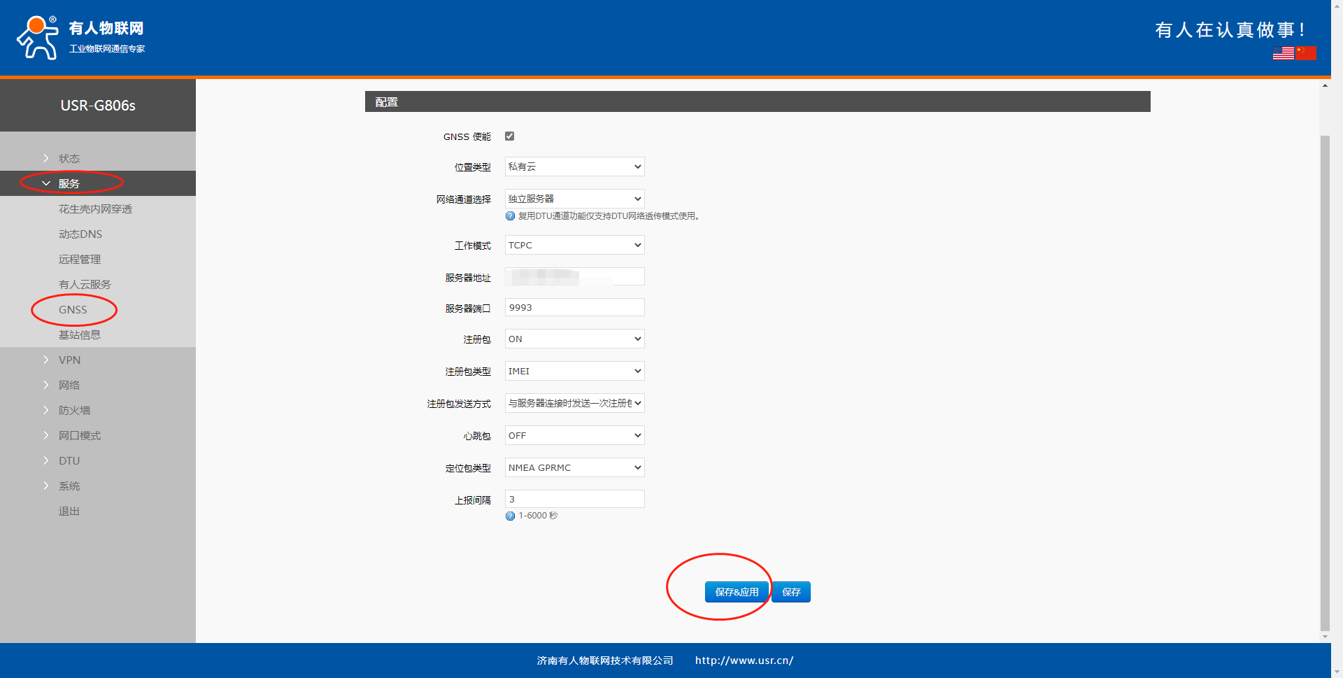Select GNSS in the sidebar menu
1343x678 pixels.
[73, 310]
